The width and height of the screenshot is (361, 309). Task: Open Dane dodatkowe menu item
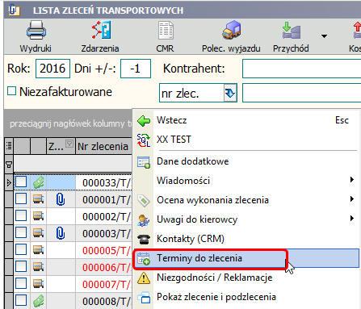tap(193, 161)
